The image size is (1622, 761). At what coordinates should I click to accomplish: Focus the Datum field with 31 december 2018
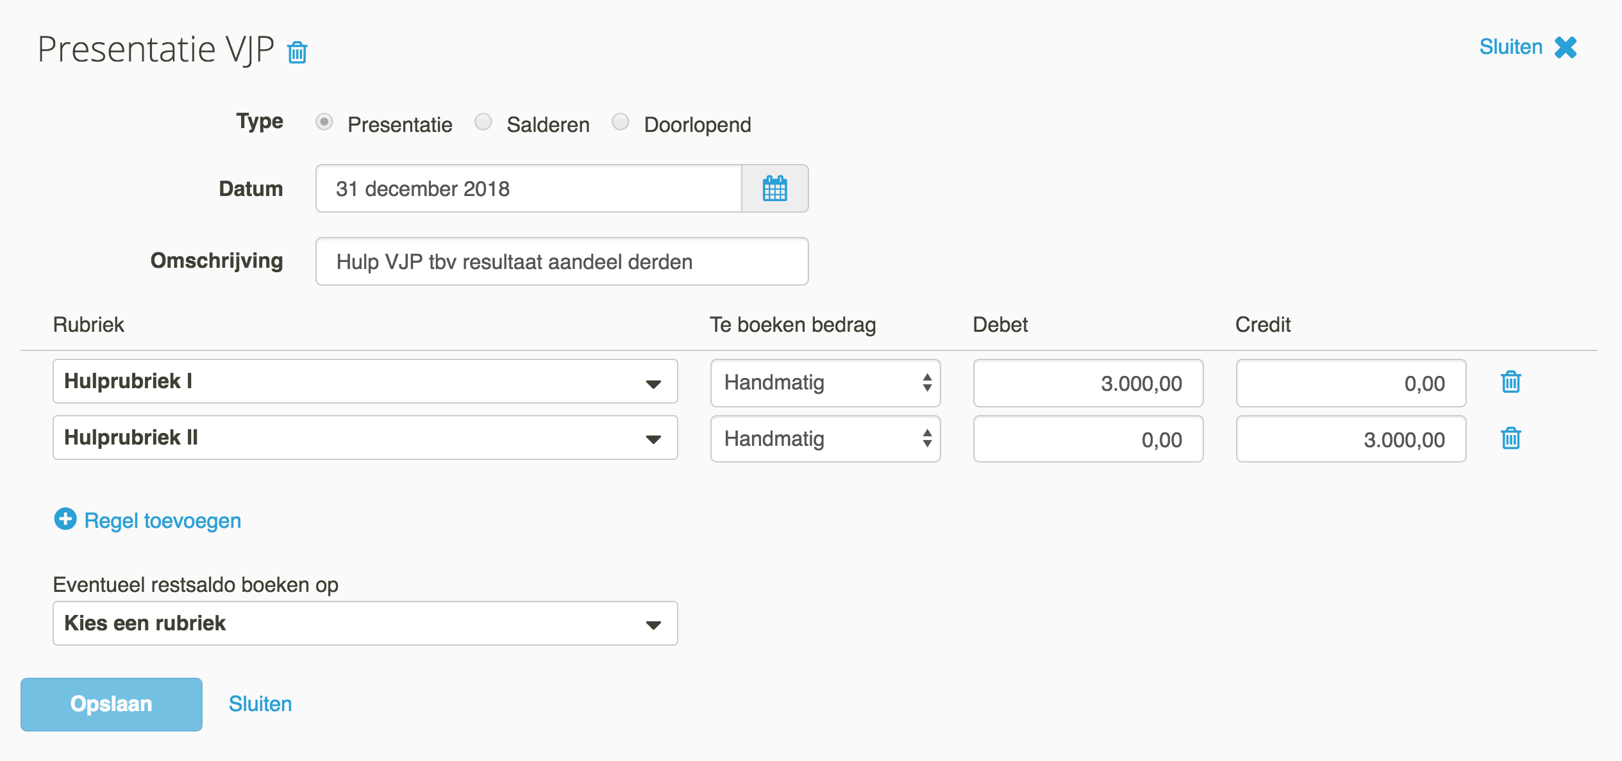529,189
